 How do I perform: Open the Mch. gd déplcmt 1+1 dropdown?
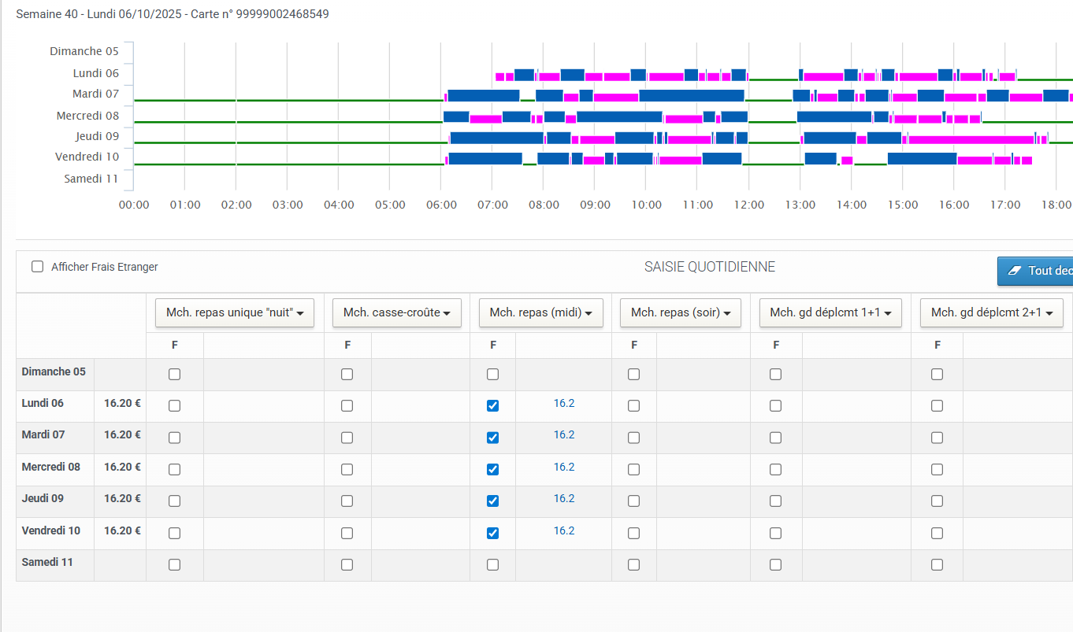830,312
